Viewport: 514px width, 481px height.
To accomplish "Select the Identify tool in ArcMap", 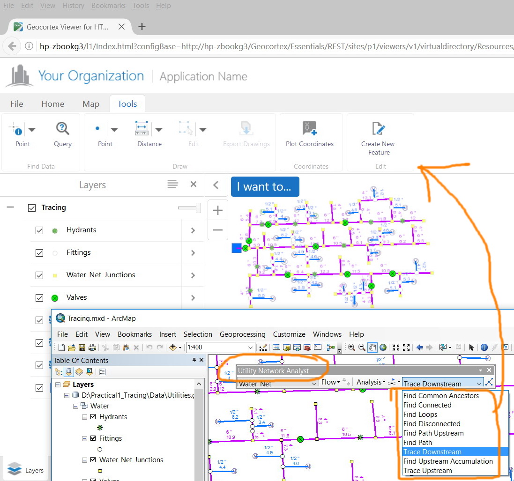I will click(x=484, y=348).
